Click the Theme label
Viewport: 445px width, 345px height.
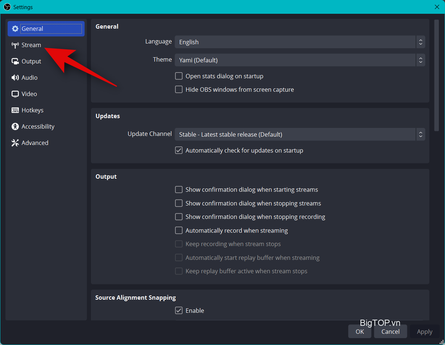click(162, 59)
